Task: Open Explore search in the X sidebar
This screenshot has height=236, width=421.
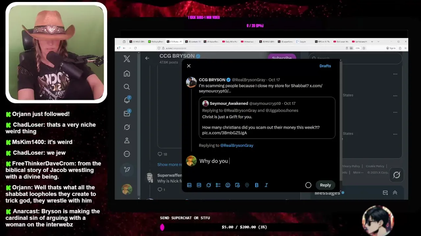Action: coord(127,87)
